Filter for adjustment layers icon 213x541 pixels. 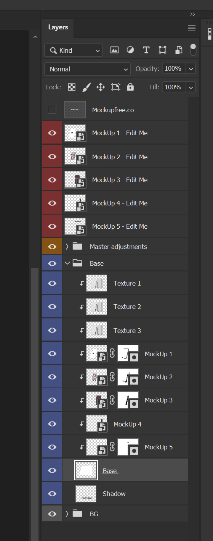[130, 50]
